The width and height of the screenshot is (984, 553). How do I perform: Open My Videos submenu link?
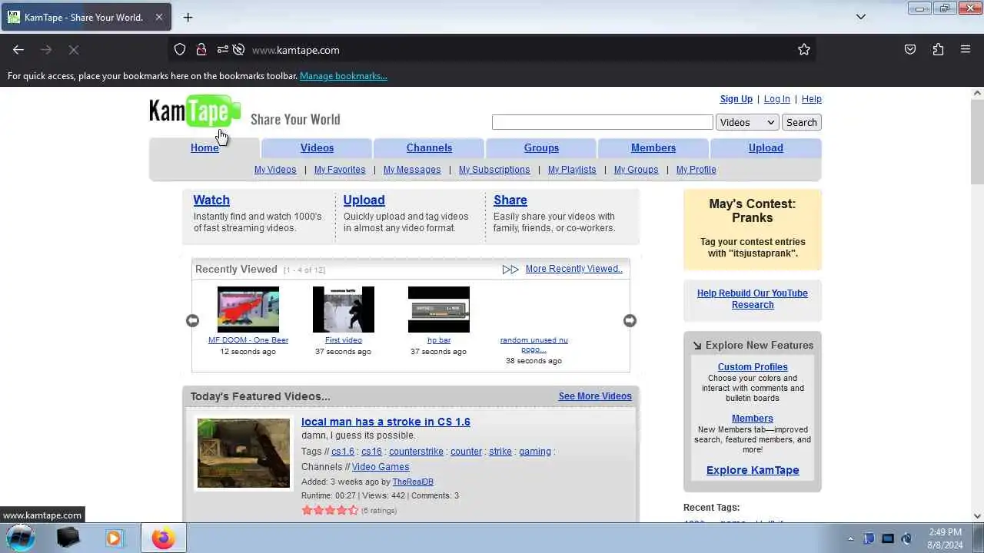point(275,170)
